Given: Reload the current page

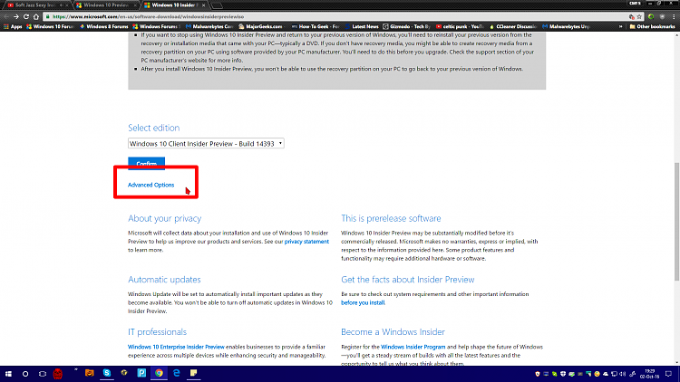Looking at the screenshot, I should click(x=26, y=17).
